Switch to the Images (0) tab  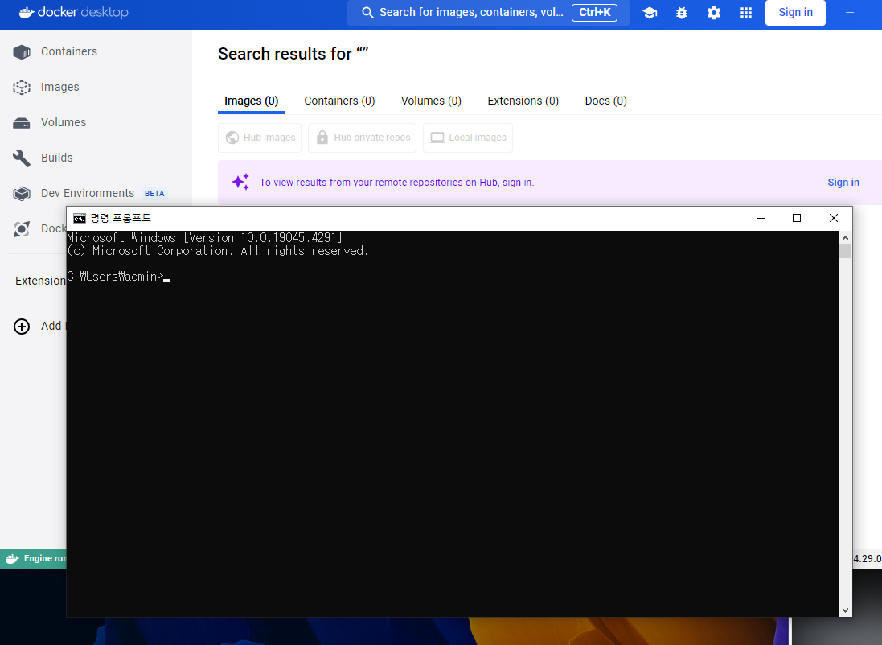coord(252,101)
